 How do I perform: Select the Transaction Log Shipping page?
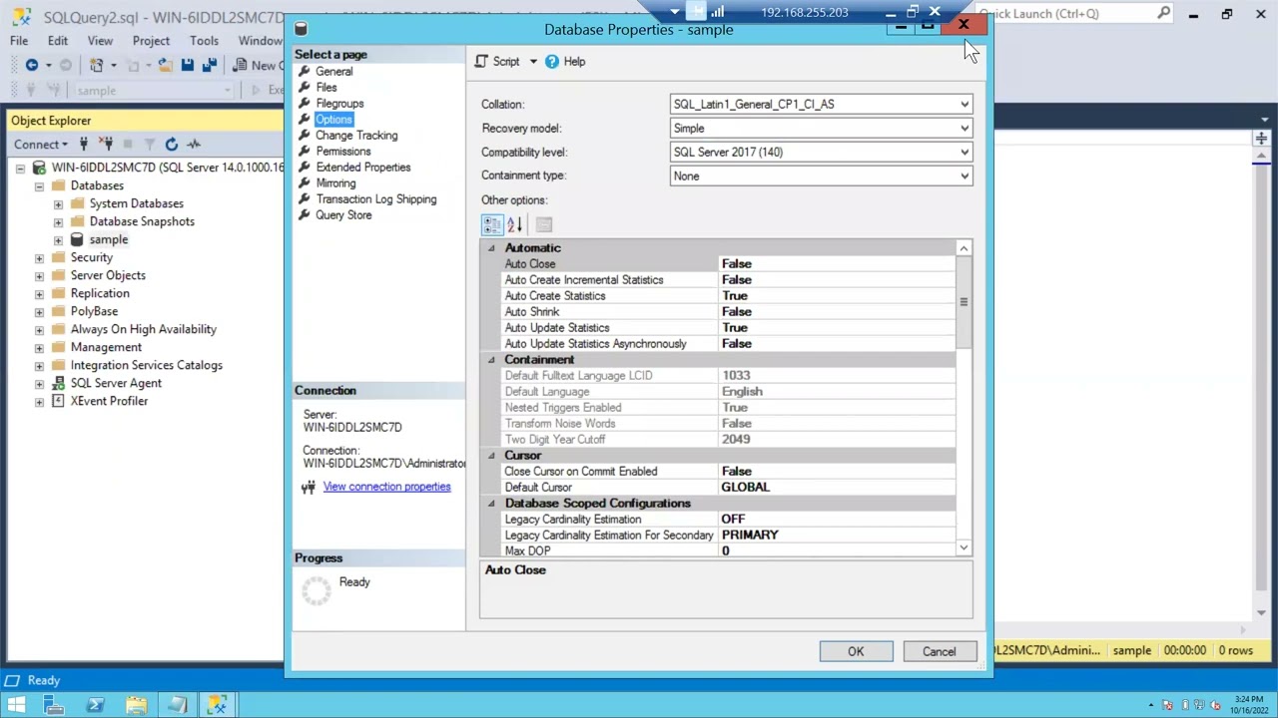click(x=376, y=199)
